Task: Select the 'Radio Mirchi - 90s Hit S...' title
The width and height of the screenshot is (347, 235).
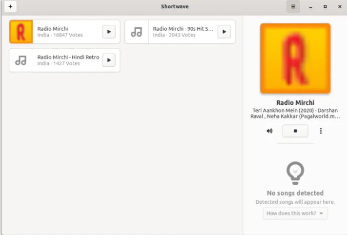Action: click(183, 29)
